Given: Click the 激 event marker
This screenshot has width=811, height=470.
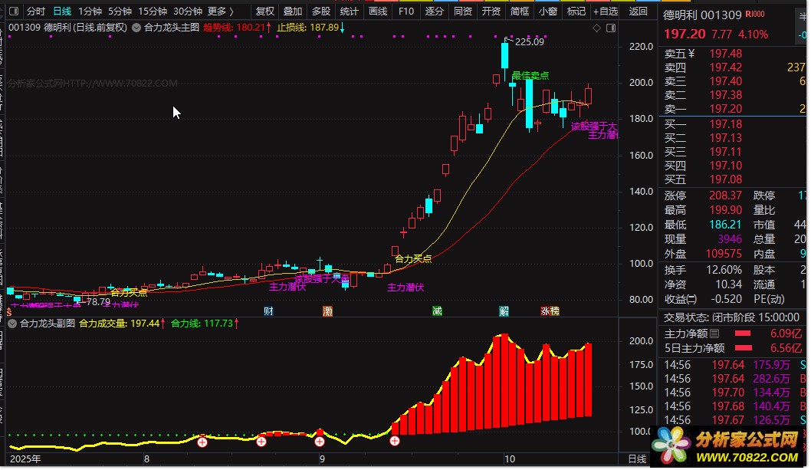Looking at the screenshot, I should 327,311.
